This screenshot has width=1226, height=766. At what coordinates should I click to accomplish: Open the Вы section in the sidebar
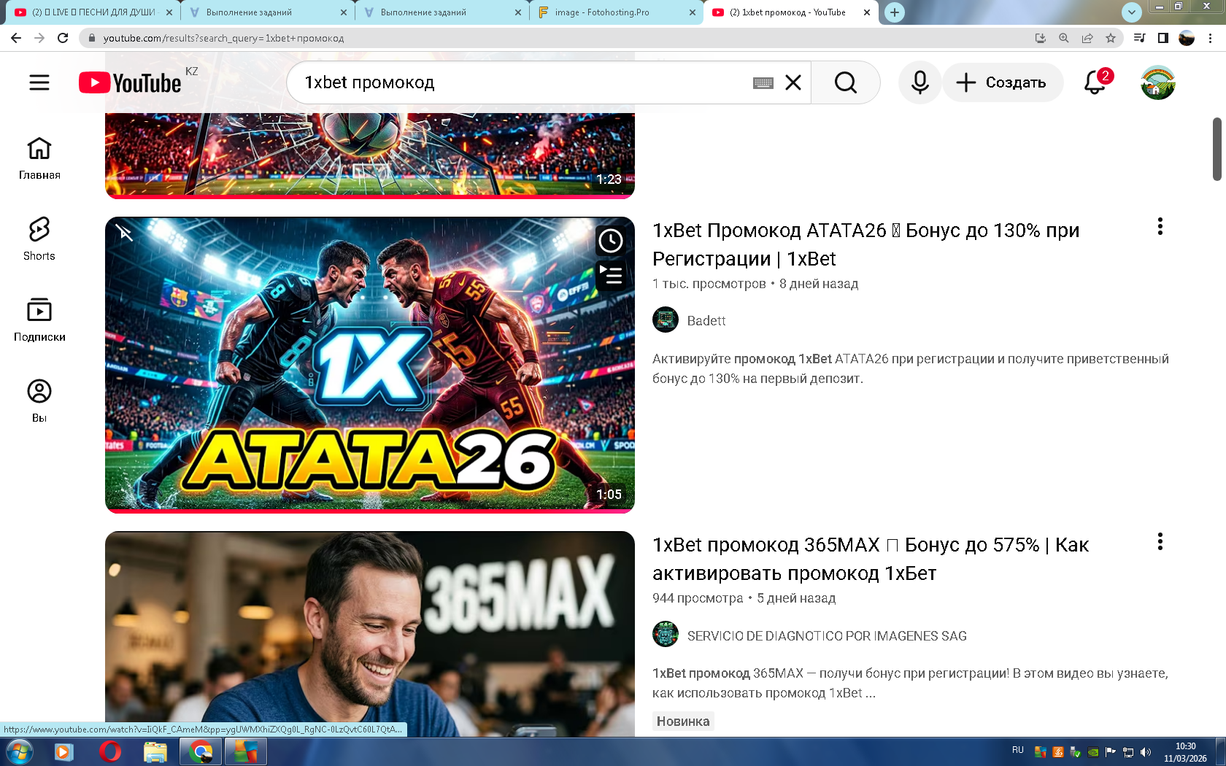pyautogui.click(x=39, y=401)
